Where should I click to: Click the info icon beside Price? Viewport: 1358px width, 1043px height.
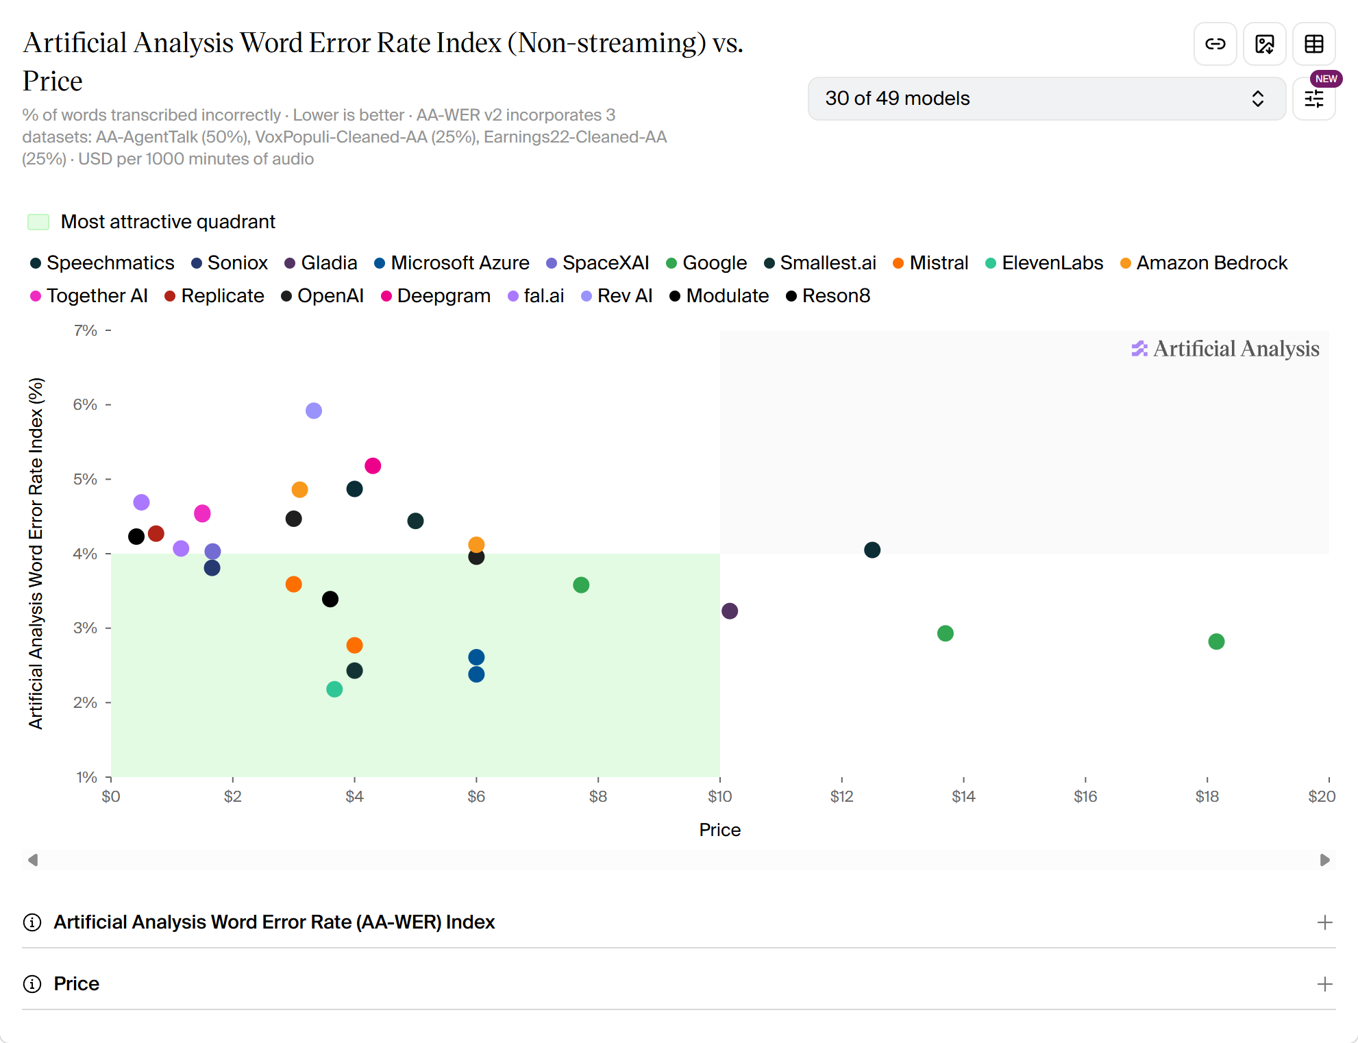pos(32,984)
